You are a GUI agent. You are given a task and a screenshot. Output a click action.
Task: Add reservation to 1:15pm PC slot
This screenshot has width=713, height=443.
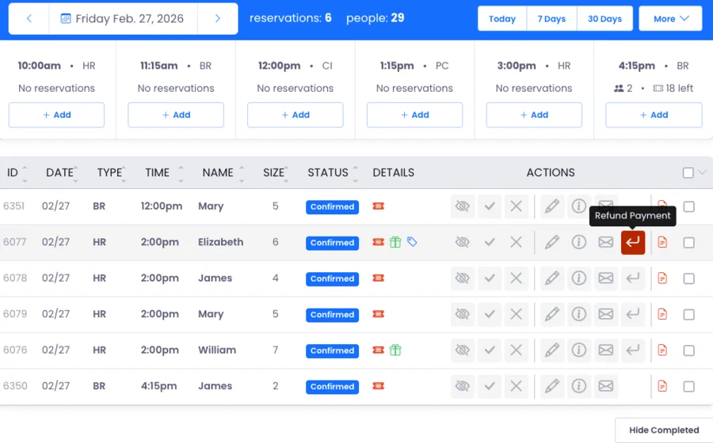pos(414,115)
